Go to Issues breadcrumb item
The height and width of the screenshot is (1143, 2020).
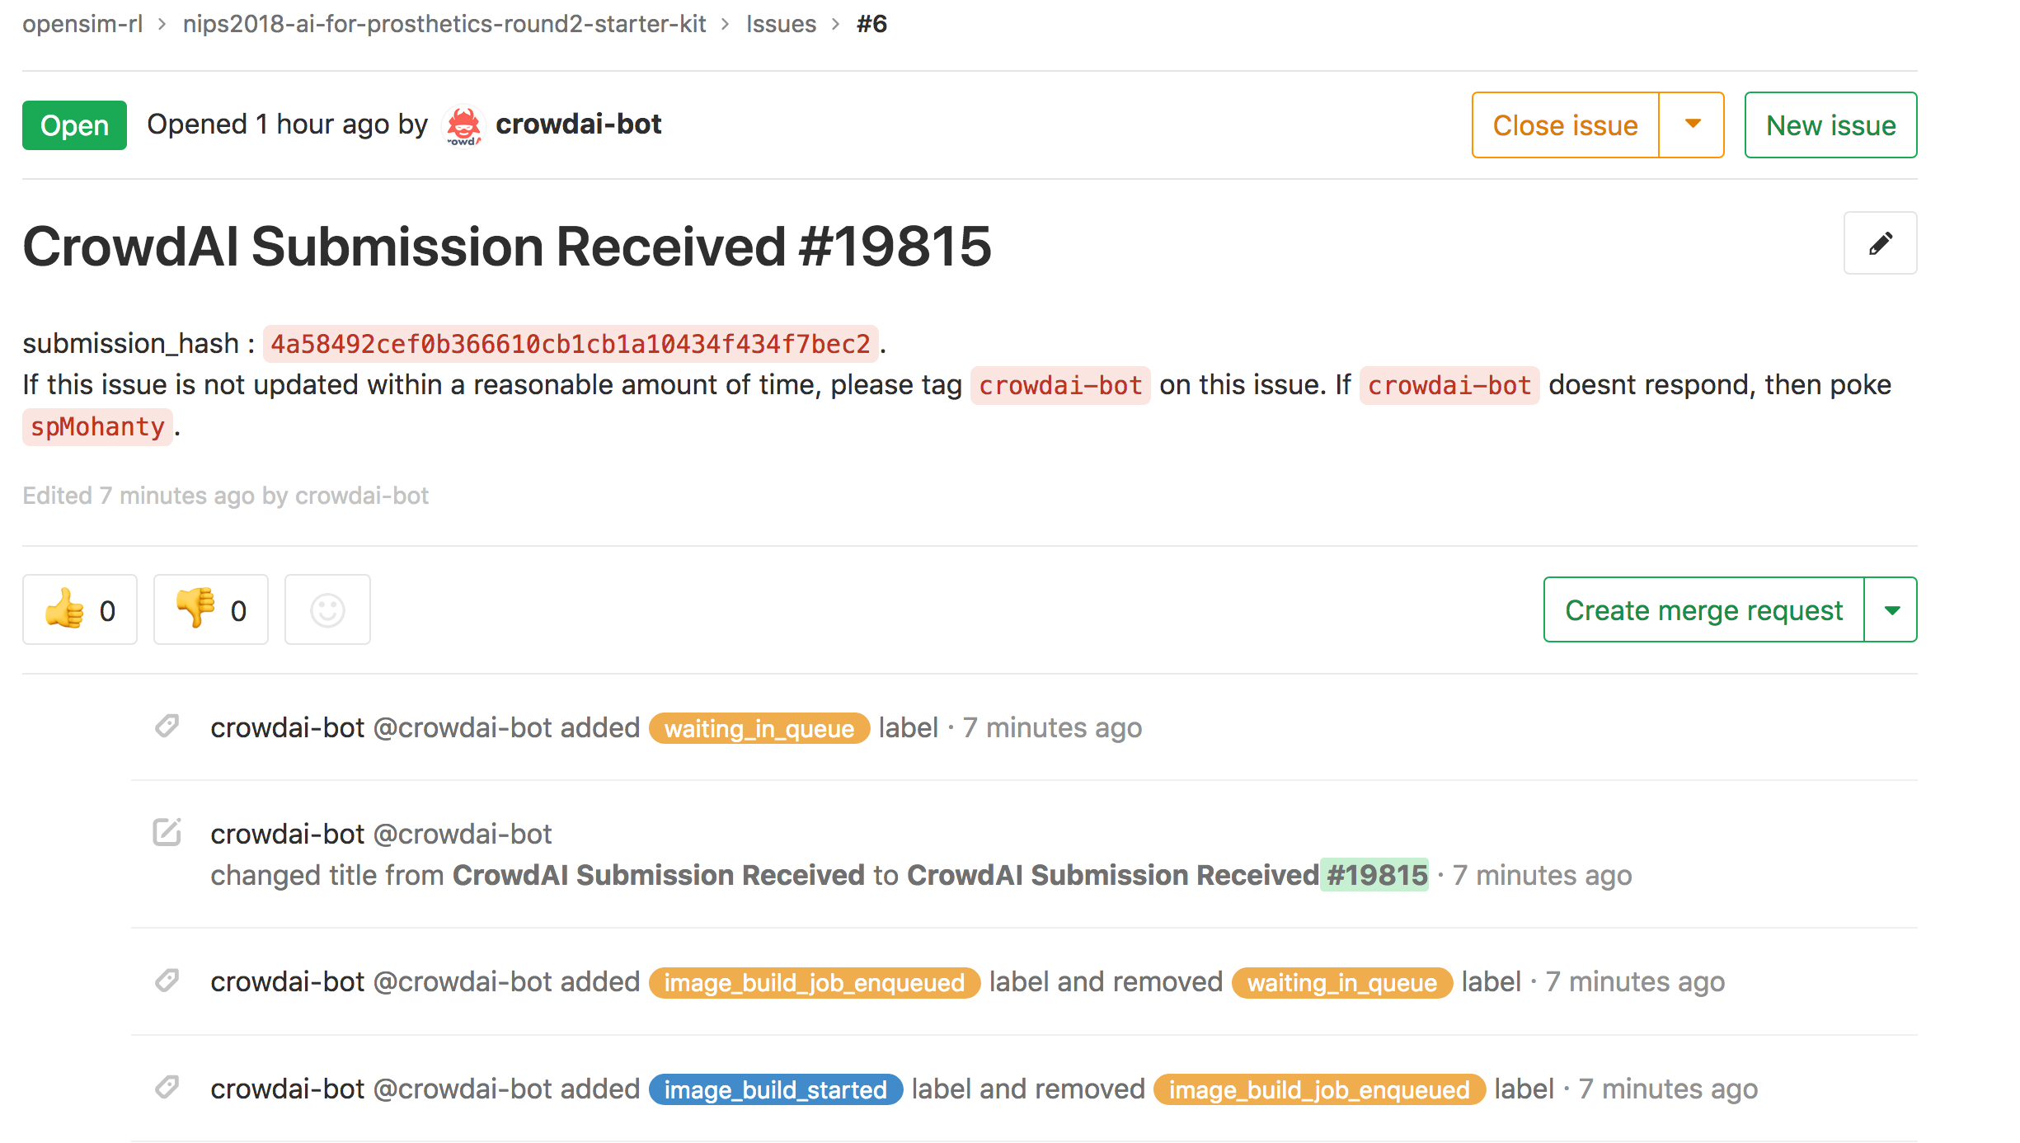(x=781, y=24)
